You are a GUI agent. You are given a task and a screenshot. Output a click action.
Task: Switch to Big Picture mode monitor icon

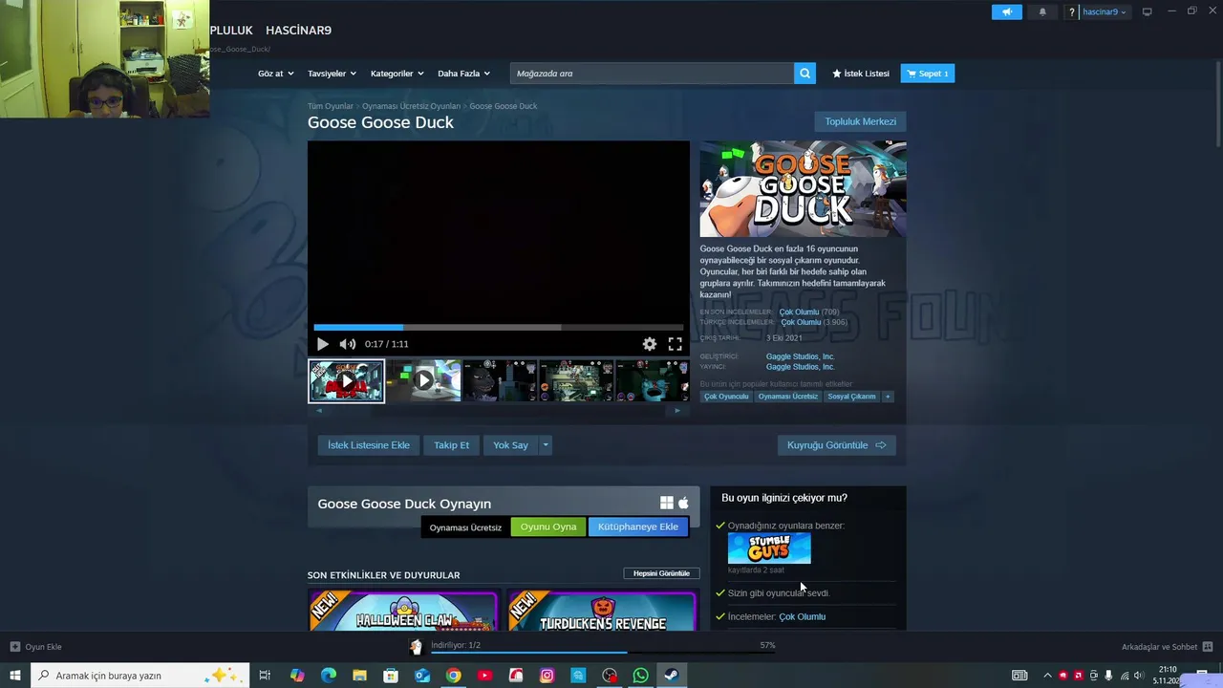[x=1148, y=11]
